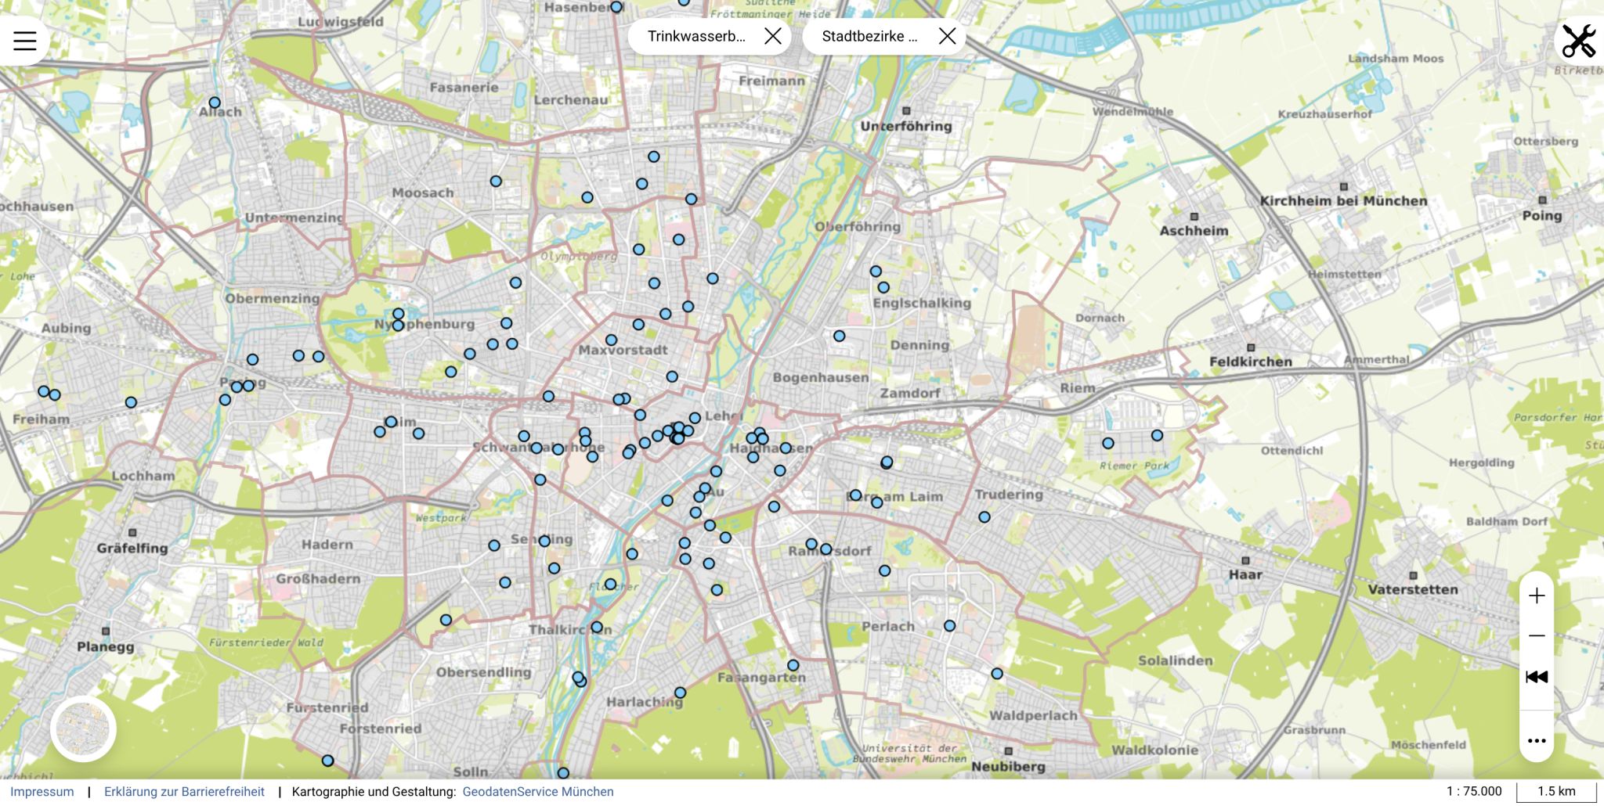Select the Trinkwasserb... layer chip label
Screen dimensions: 1604x806
pyautogui.click(x=696, y=36)
